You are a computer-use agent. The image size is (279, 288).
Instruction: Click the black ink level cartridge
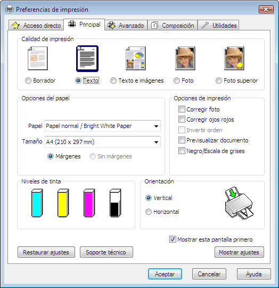116,203
